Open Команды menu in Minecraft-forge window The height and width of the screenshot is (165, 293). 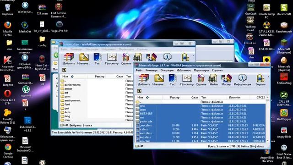click(152, 70)
